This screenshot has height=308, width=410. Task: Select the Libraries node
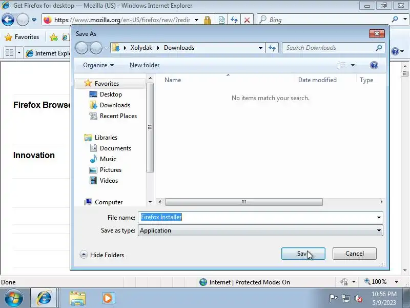(100, 138)
